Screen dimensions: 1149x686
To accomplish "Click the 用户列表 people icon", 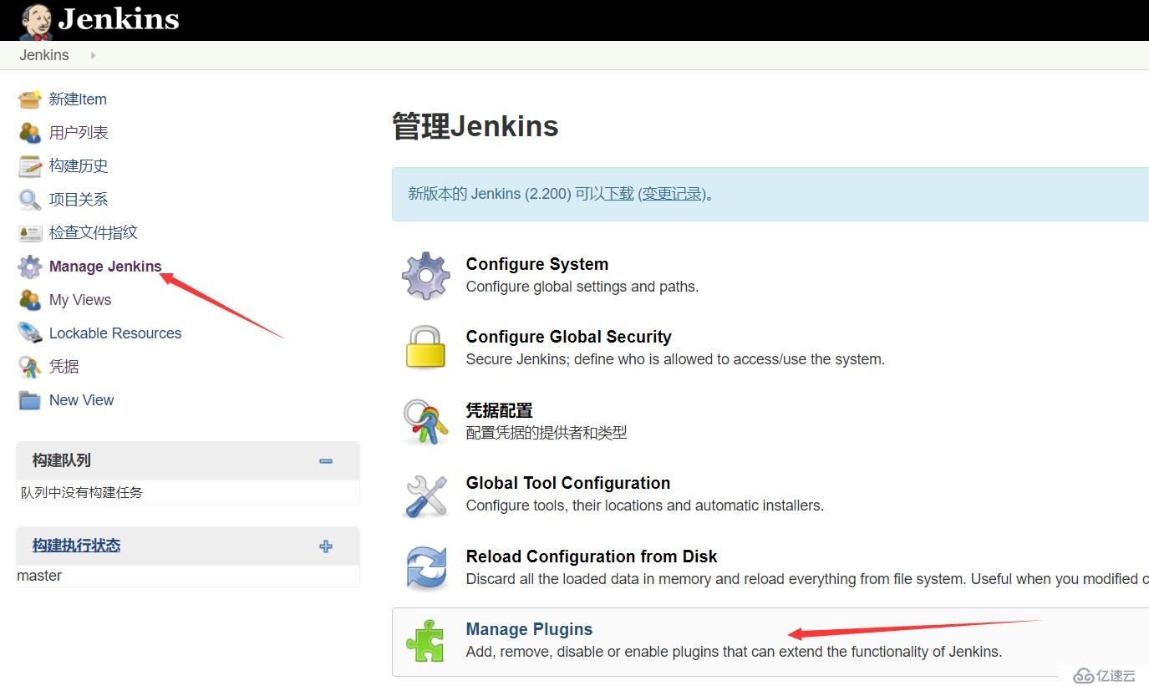I will pyautogui.click(x=30, y=133).
